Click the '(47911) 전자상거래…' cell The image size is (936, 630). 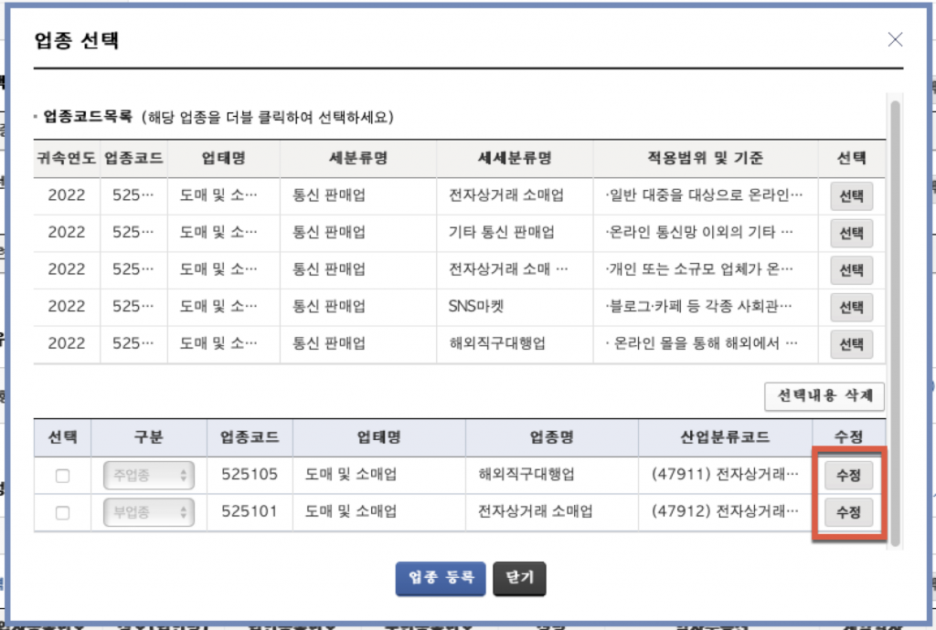pos(725,475)
